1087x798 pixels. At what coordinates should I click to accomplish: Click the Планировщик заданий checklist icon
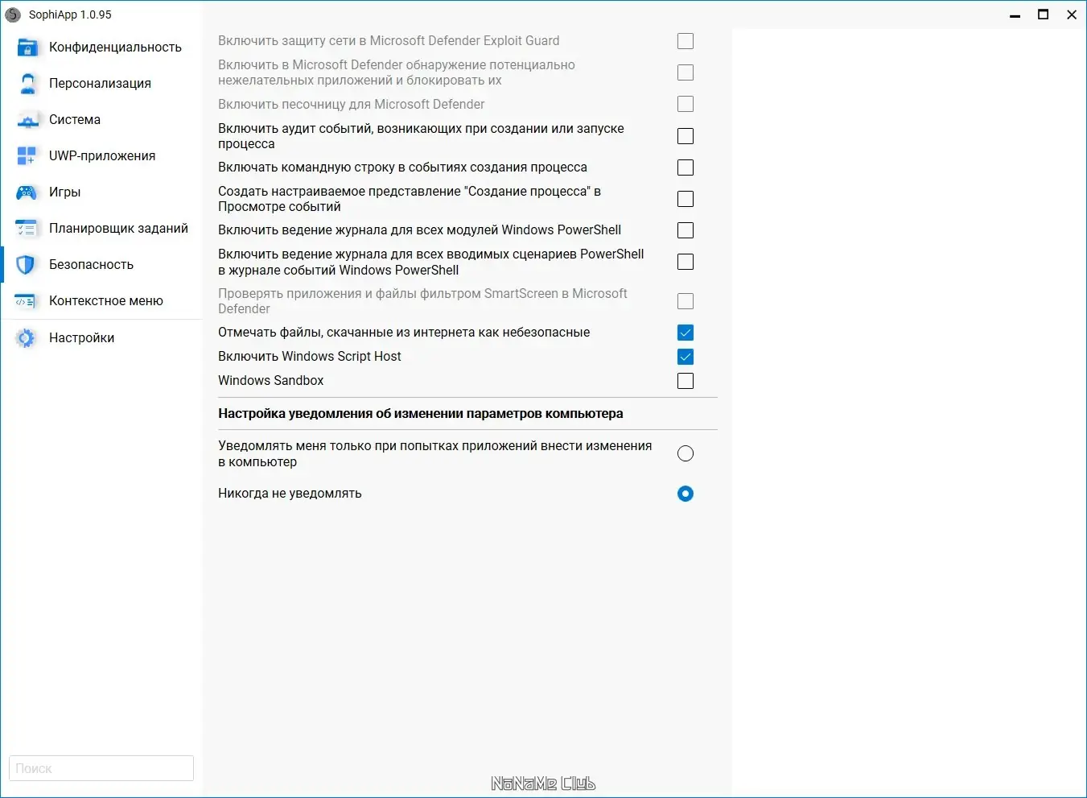[x=27, y=229]
